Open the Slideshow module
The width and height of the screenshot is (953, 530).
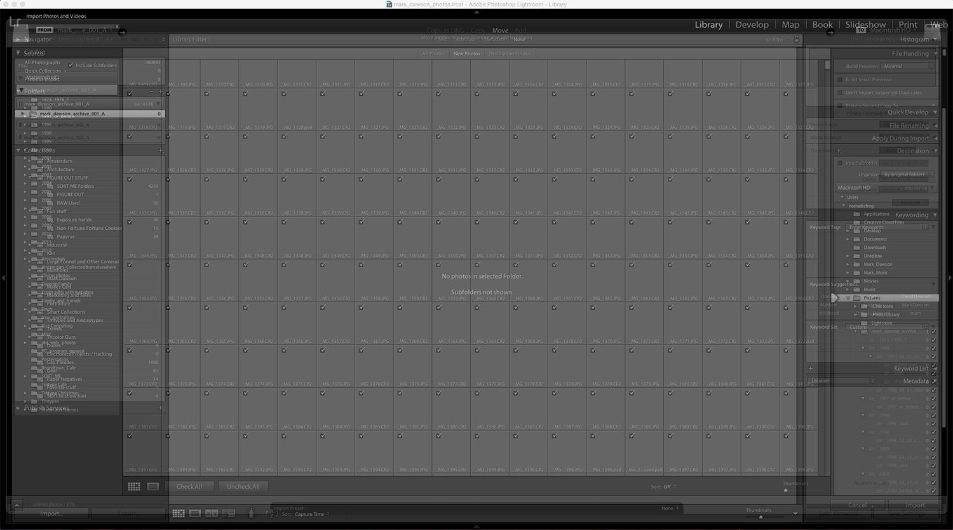(x=865, y=25)
